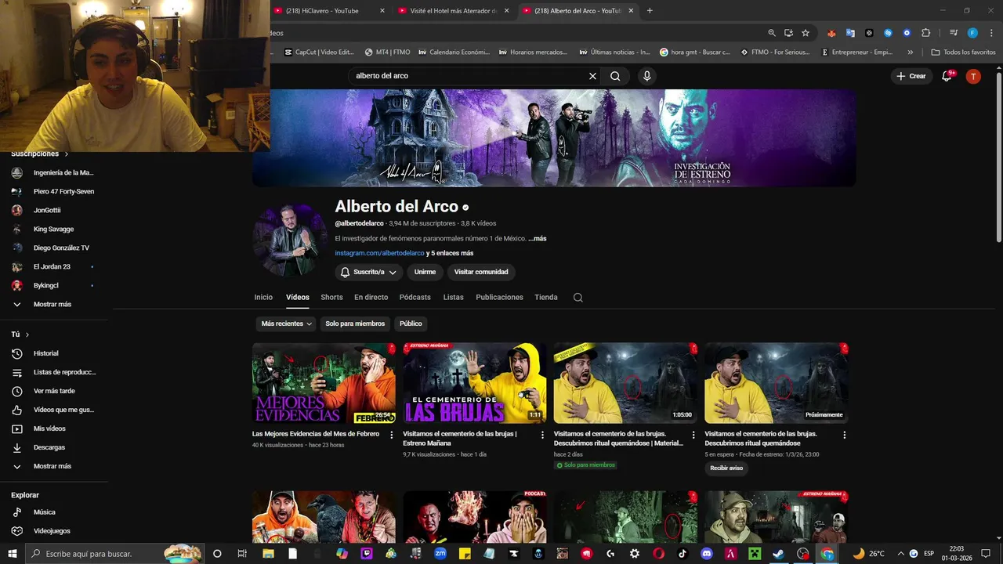Open the YouTube account avatar menu

coord(973,76)
